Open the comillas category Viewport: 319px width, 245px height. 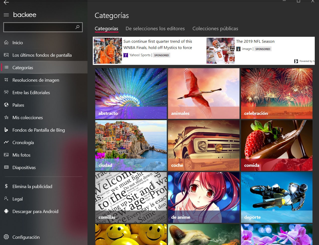pyautogui.click(x=131, y=198)
